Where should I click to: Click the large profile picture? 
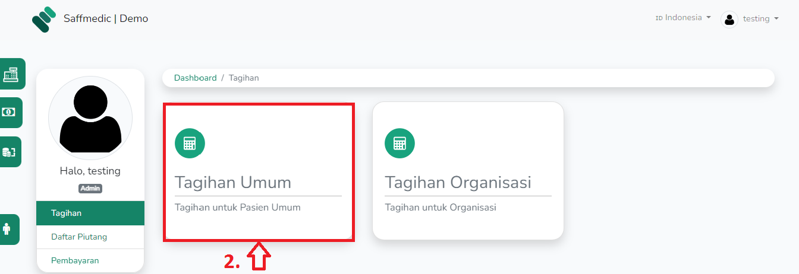point(90,117)
